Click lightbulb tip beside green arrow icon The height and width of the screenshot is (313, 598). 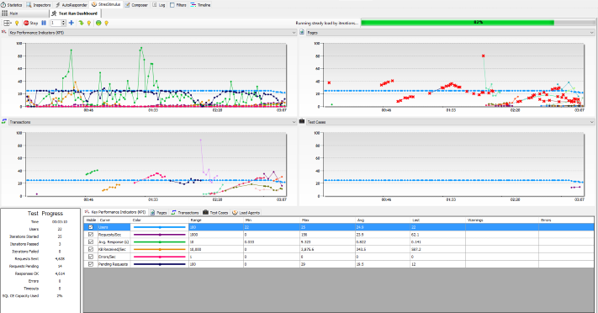click(x=89, y=24)
